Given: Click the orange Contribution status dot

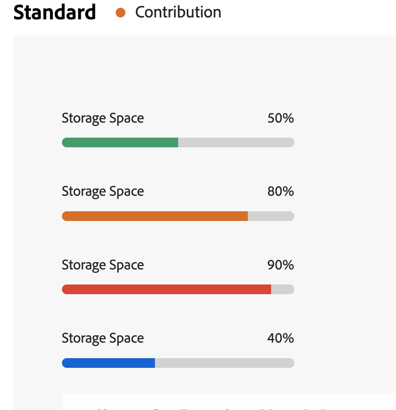Looking at the screenshot, I should (x=121, y=13).
